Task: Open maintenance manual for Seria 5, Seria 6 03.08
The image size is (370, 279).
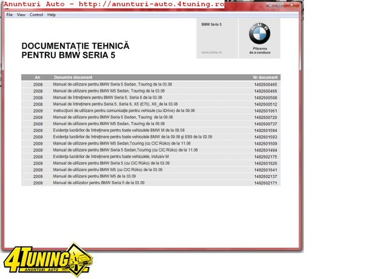Action: [x=107, y=97]
